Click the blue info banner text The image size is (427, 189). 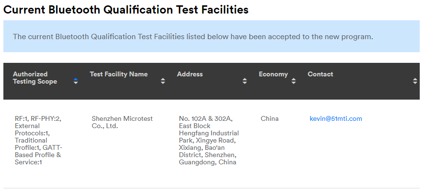point(193,36)
